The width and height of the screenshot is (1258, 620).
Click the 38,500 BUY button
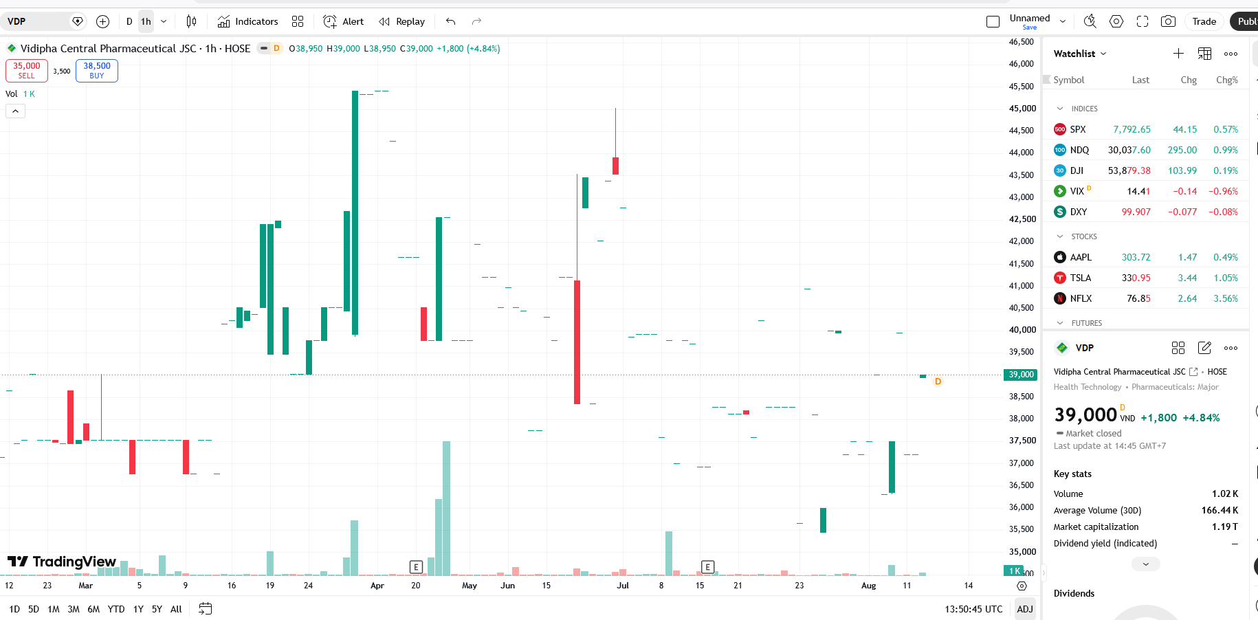[x=97, y=71]
